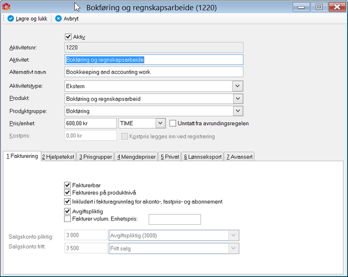The height and width of the screenshot is (277, 348).
Task: Uncheck the Avgiftspliktig checkbox
Action: [68, 211]
